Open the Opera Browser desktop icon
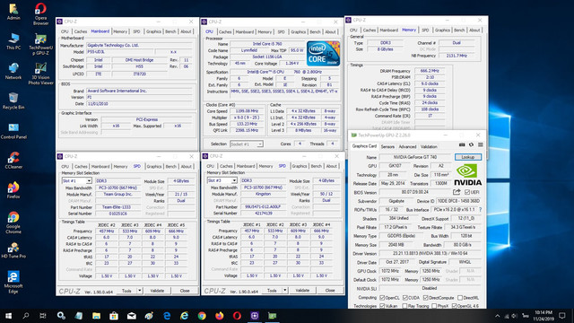This screenshot has height=323, width=574. click(x=40, y=14)
